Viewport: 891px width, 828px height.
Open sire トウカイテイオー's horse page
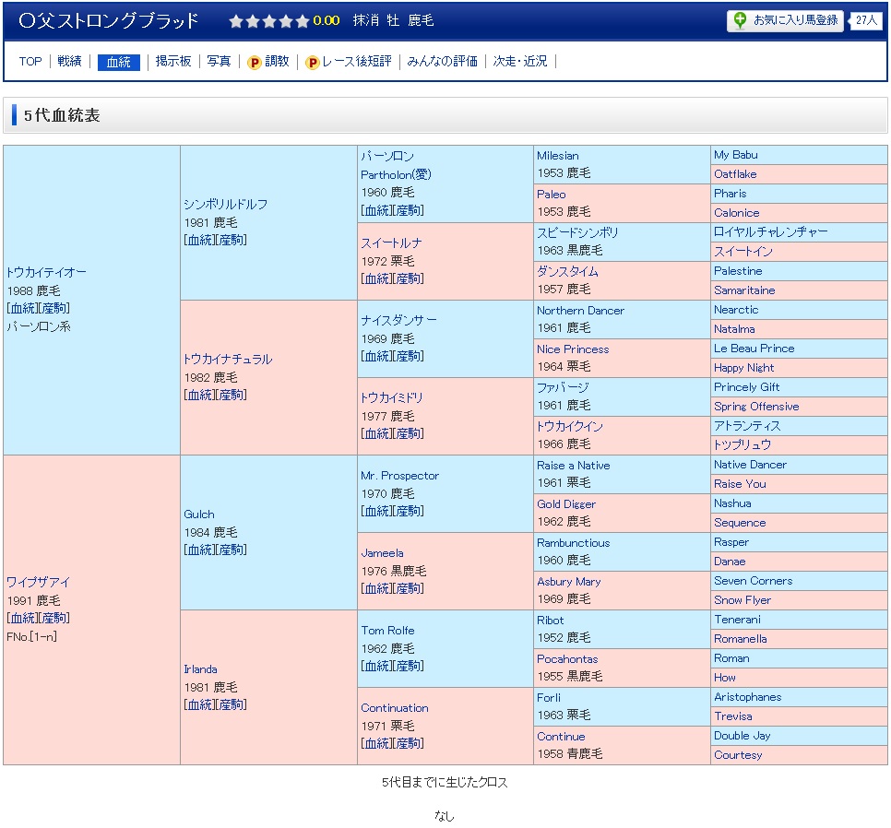coord(46,272)
